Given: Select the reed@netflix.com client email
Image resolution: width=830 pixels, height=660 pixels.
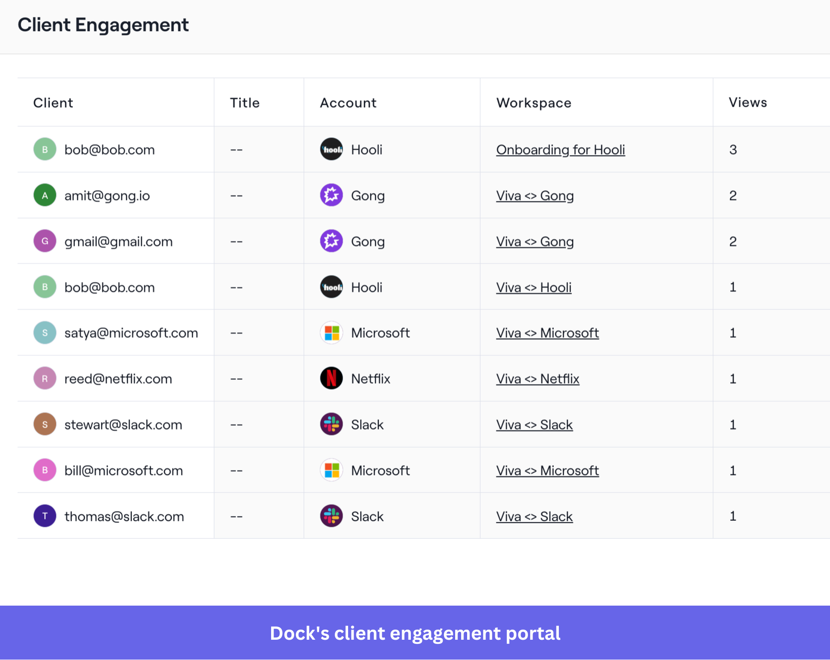Looking at the screenshot, I should point(118,379).
